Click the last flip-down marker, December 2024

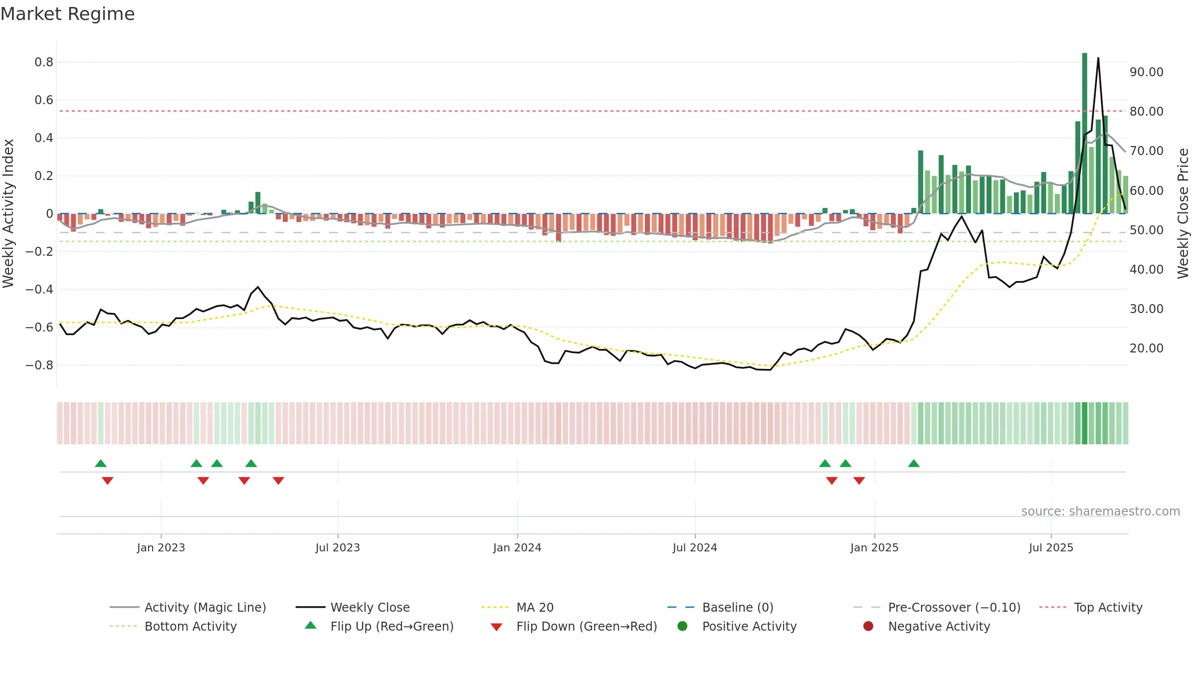click(x=859, y=481)
